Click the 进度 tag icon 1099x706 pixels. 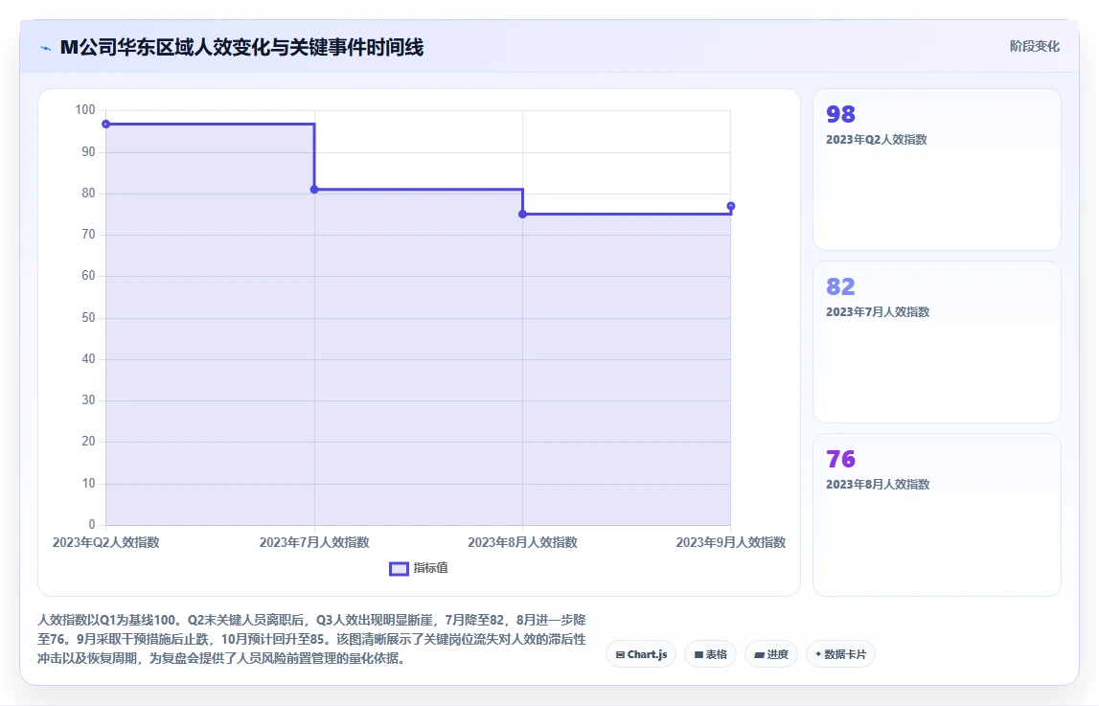pyautogui.click(x=759, y=655)
